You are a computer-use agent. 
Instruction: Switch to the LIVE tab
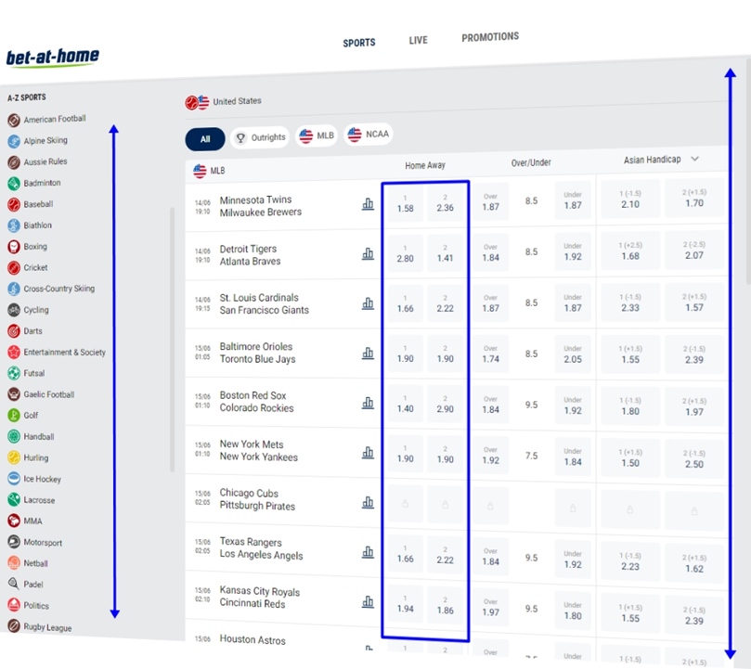point(418,40)
